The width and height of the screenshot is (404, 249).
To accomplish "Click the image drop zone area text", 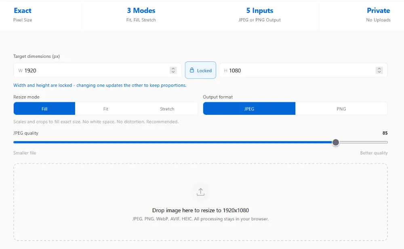I will (200, 210).
